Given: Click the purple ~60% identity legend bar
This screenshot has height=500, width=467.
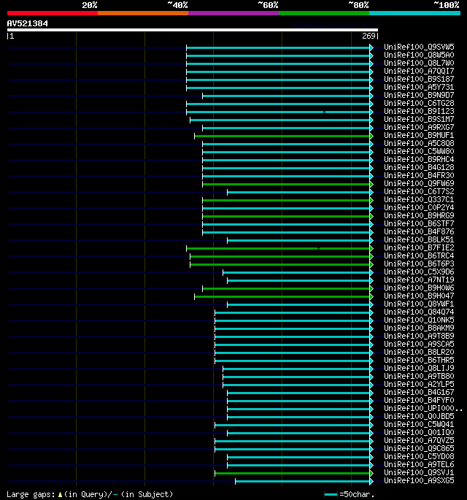Looking at the screenshot, I should click(x=233, y=13).
